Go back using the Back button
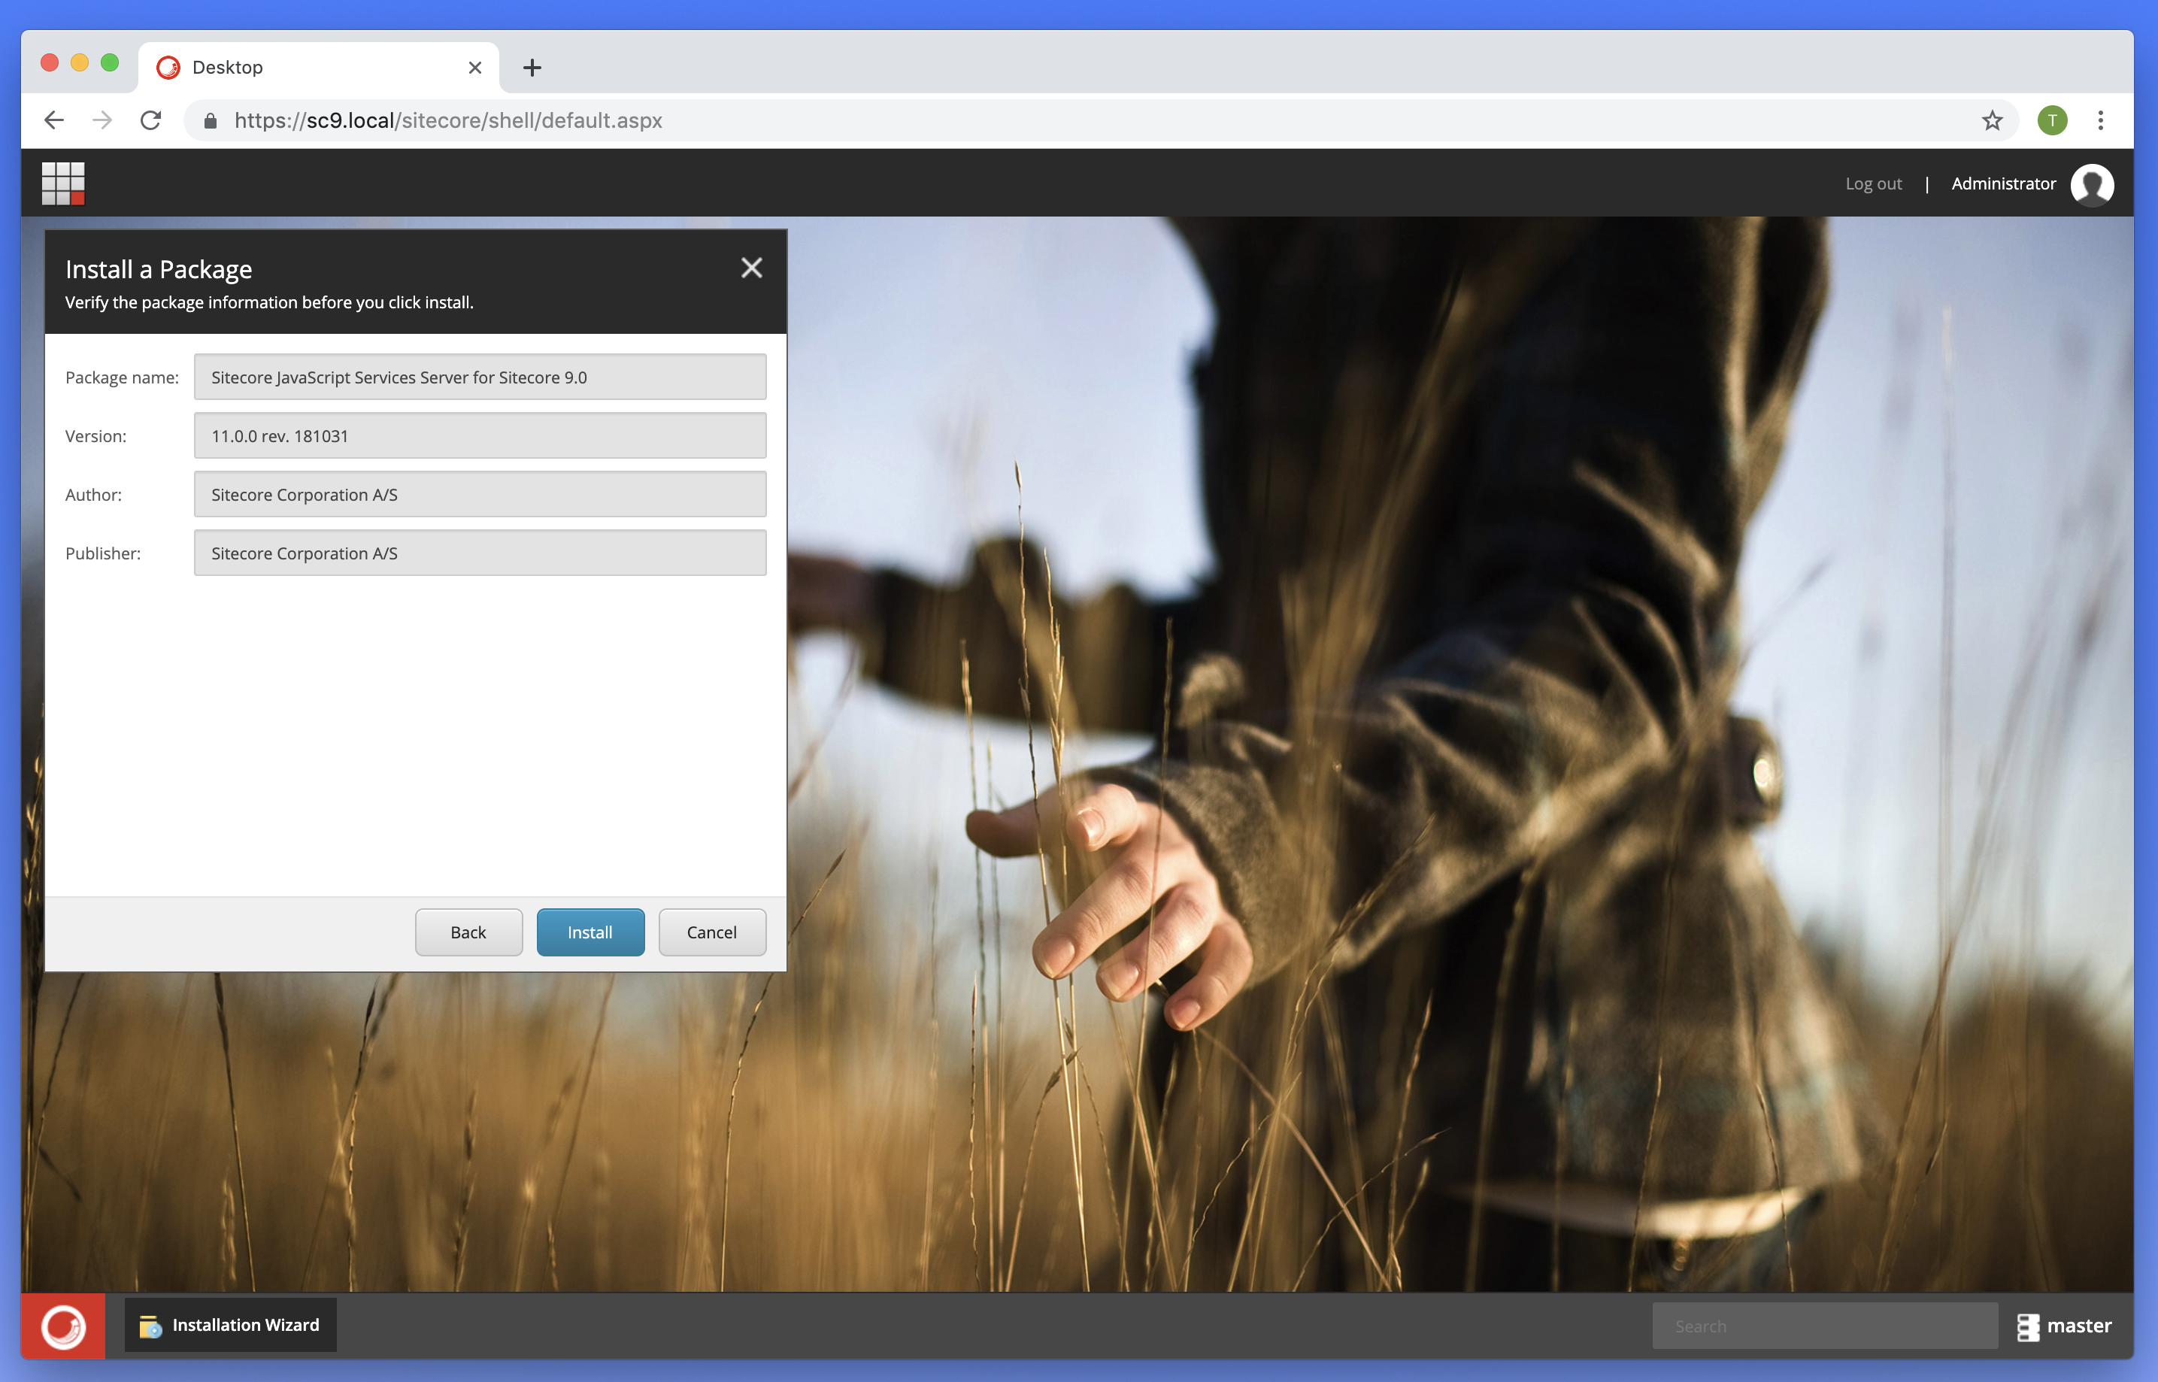The image size is (2158, 1382). (468, 932)
